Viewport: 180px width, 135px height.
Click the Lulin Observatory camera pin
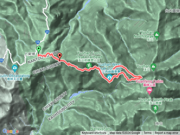click(15, 68)
